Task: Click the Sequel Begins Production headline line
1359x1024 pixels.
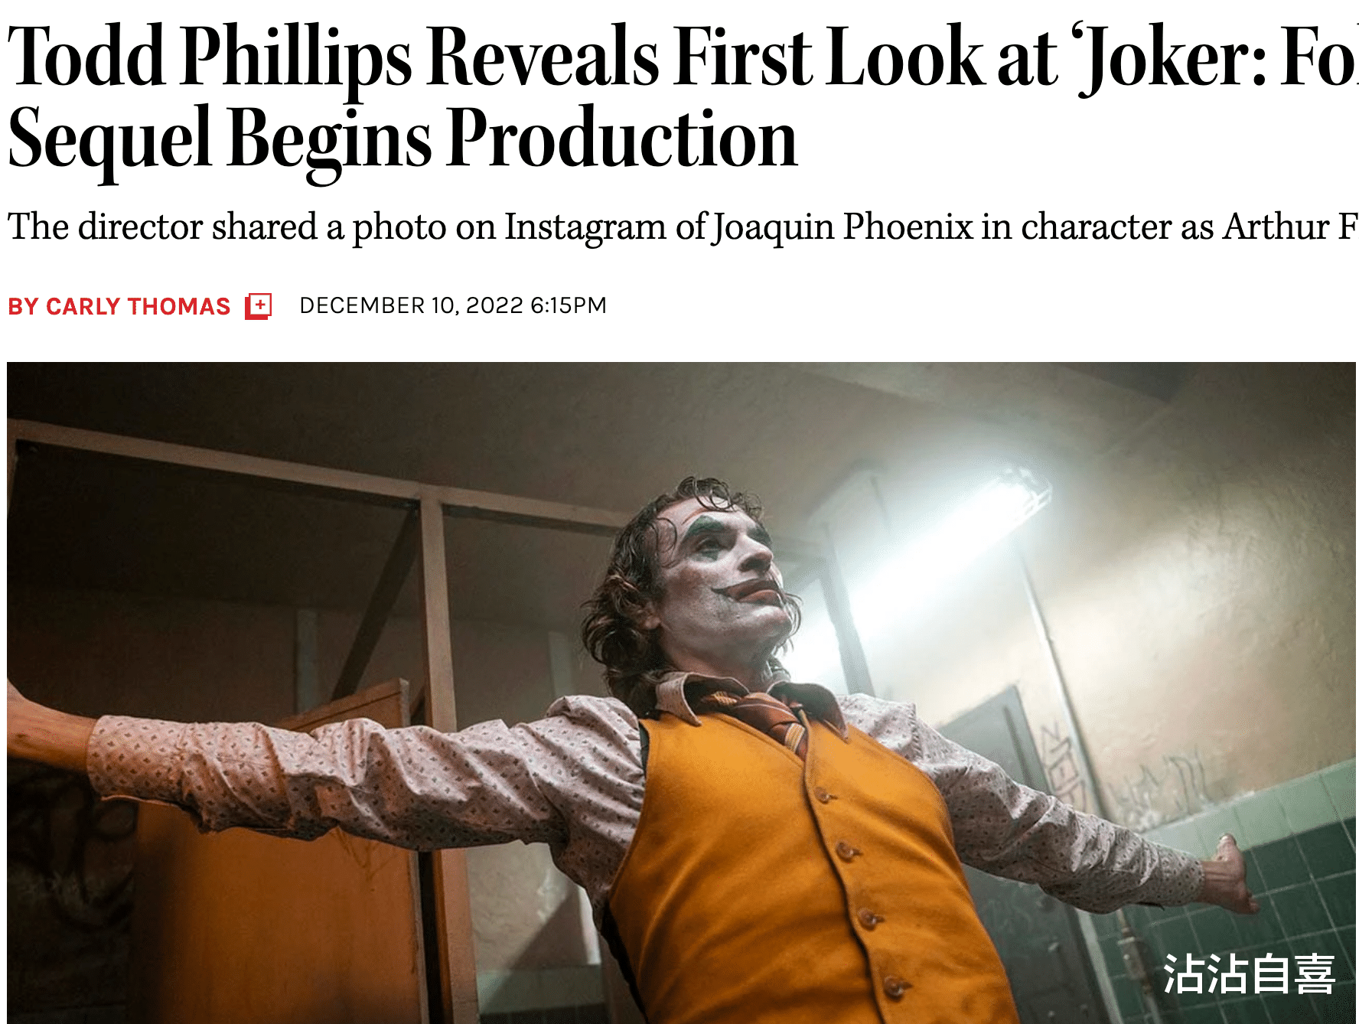Action: pos(402,139)
